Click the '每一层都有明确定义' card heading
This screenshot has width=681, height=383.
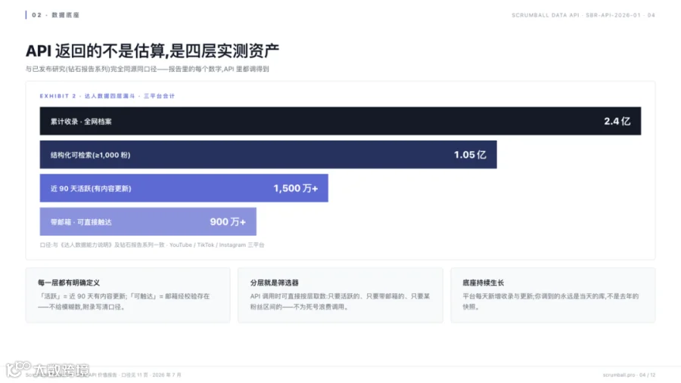[69, 283]
